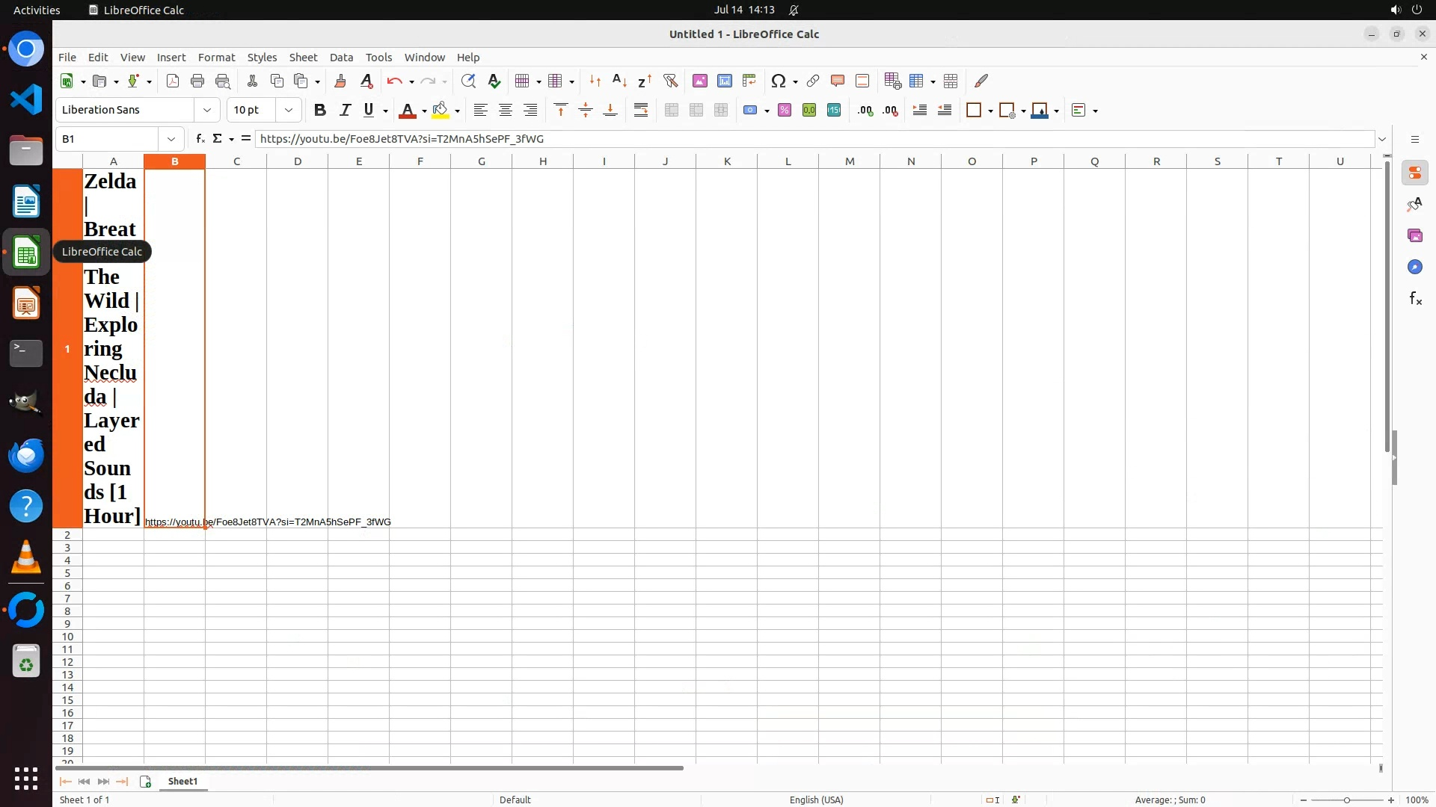
Task: Open the Sidebar Navigator panel icon
Action: pos(1414,267)
